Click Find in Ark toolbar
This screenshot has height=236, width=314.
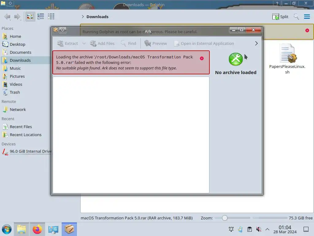pyautogui.click(x=128, y=43)
